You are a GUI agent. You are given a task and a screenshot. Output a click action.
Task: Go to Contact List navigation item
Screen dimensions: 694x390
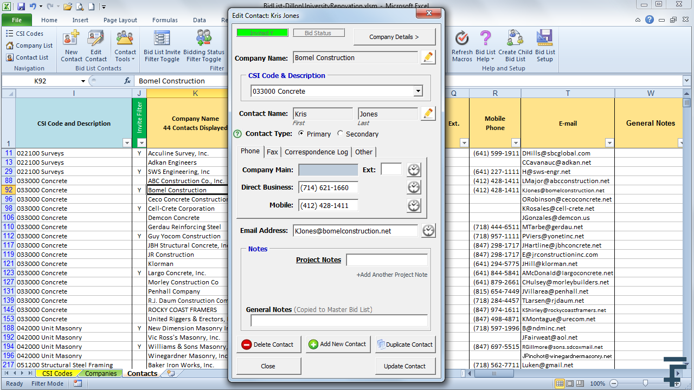pyautogui.click(x=27, y=57)
